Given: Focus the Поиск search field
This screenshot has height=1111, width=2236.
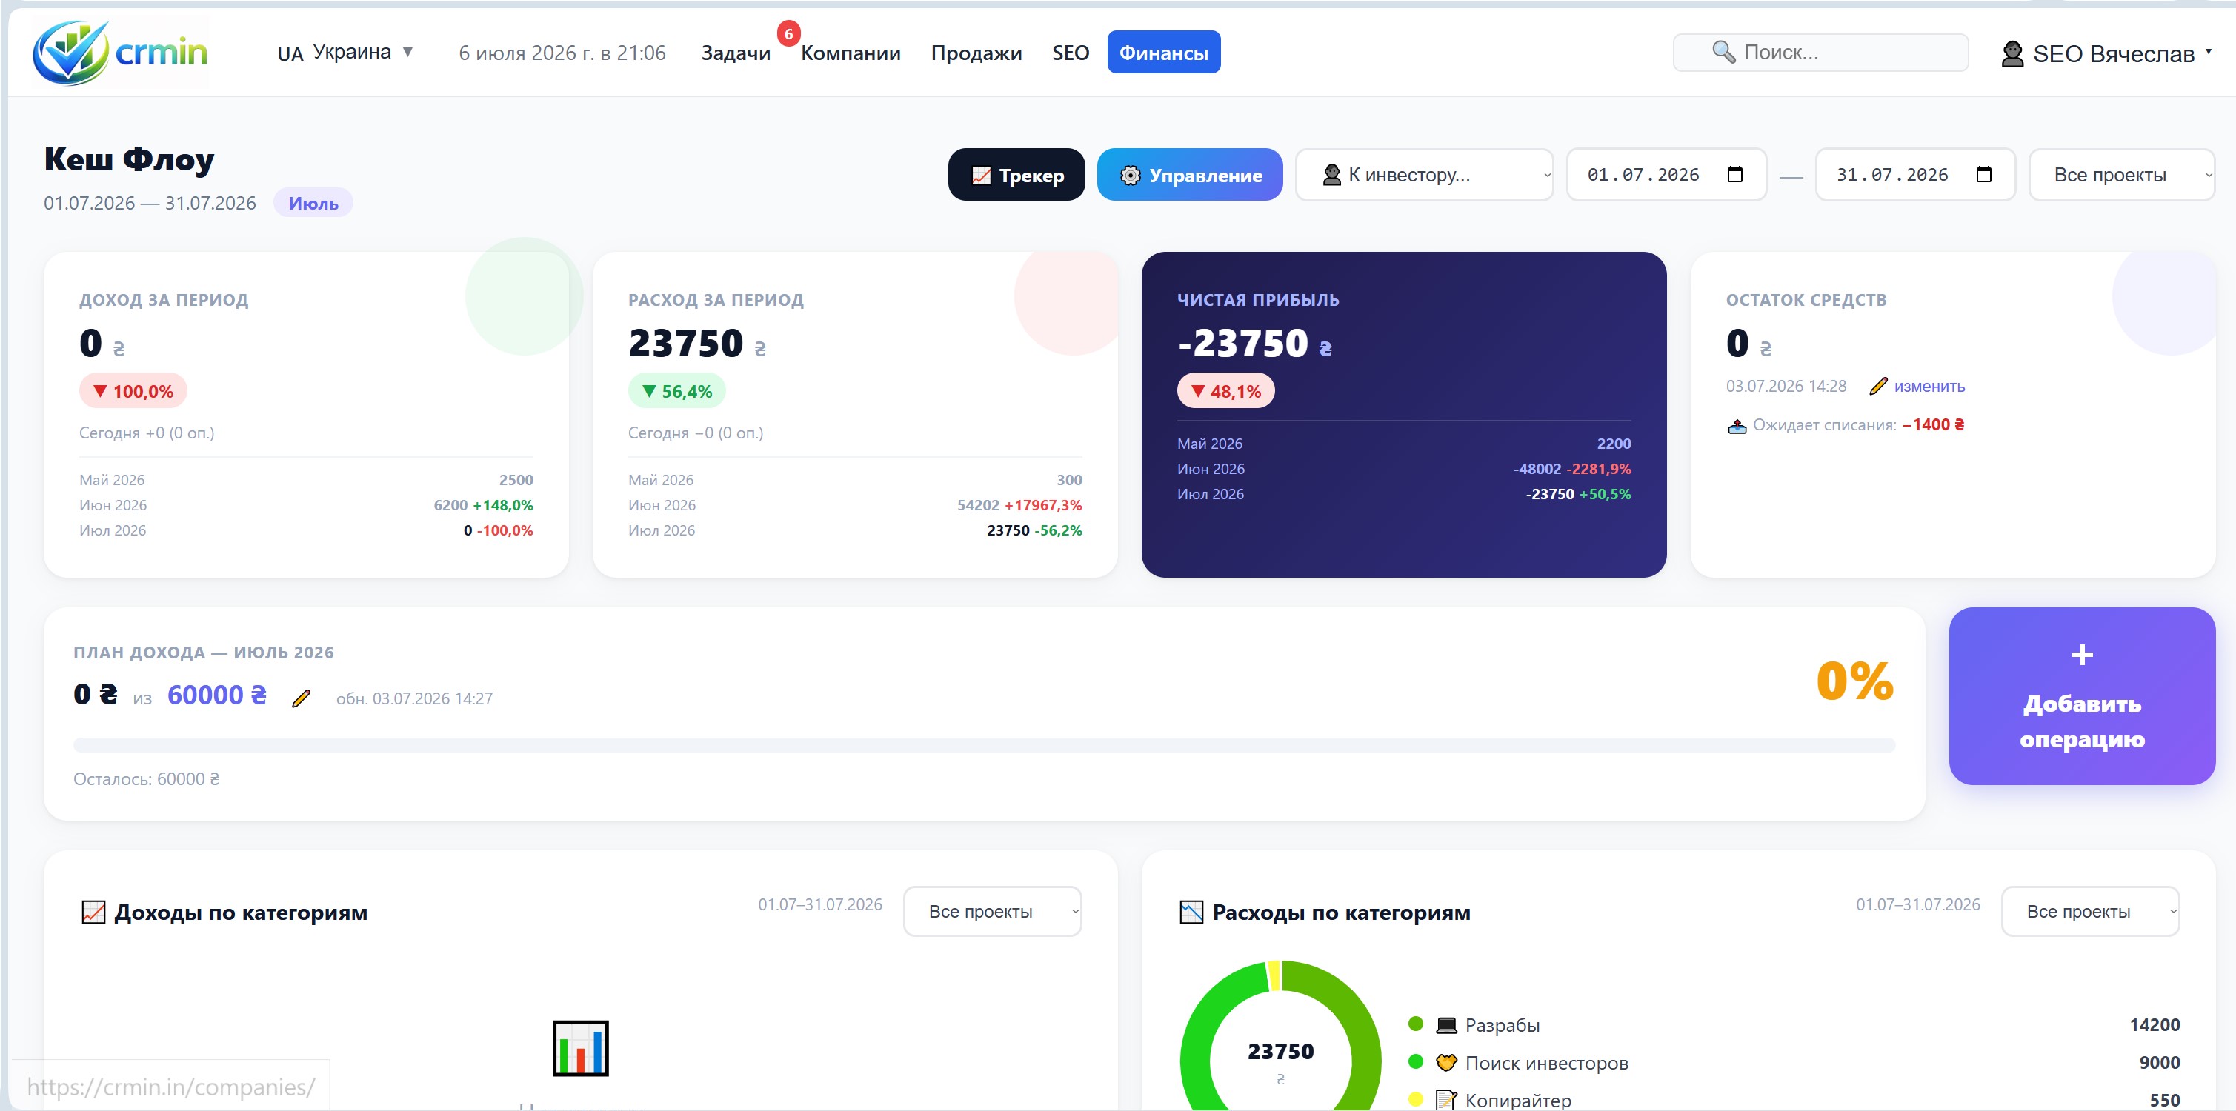Looking at the screenshot, I should [x=1820, y=52].
